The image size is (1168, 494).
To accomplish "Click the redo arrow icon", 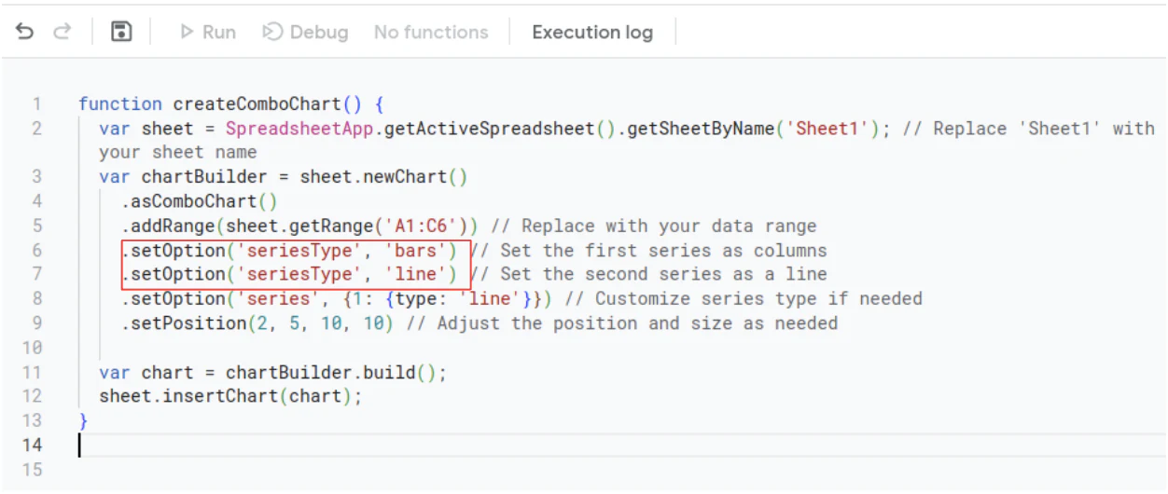I will click(63, 32).
